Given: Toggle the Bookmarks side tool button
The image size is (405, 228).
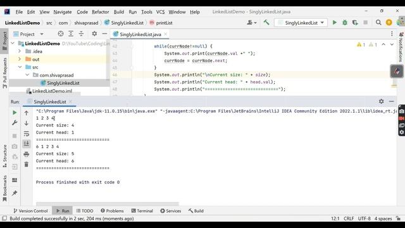Looking at the screenshot, I should pyautogui.click(x=4, y=189).
